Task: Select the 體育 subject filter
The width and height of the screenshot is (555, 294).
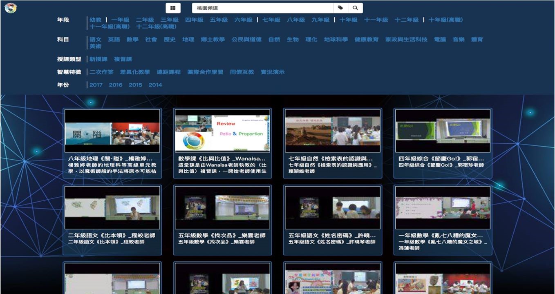Action: point(477,40)
